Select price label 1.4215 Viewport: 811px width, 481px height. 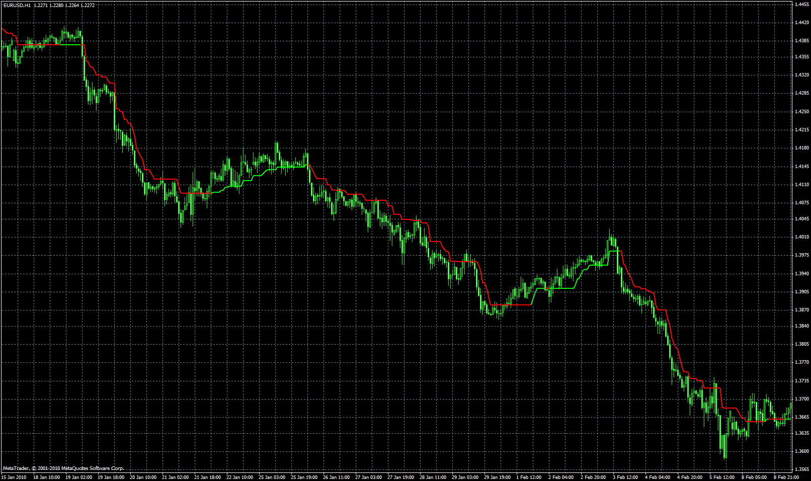(802, 130)
